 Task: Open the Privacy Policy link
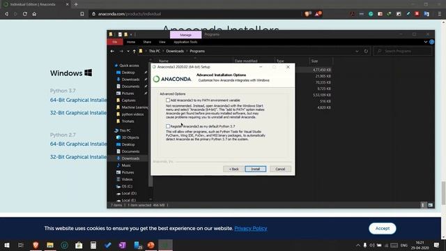(251, 228)
